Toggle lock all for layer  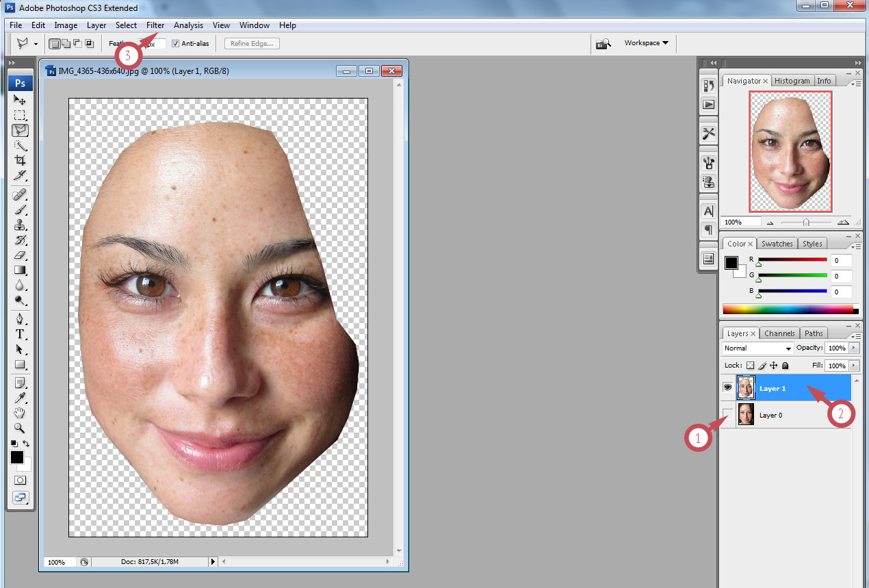point(785,366)
